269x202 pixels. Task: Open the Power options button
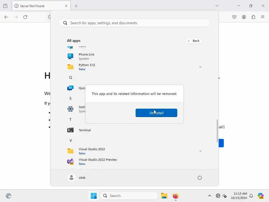tap(200, 178)
